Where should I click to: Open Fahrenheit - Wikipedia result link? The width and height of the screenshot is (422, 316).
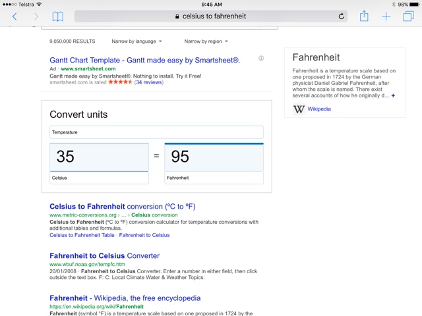(x=125, y=298)
